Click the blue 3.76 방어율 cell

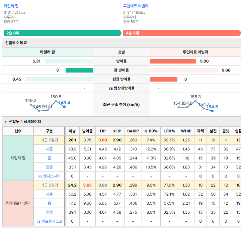pos(87,140)
